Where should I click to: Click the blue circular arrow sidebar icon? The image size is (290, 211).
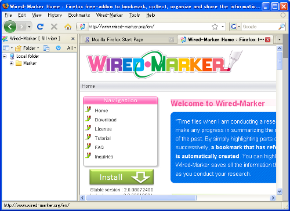(x=58, y=48)
